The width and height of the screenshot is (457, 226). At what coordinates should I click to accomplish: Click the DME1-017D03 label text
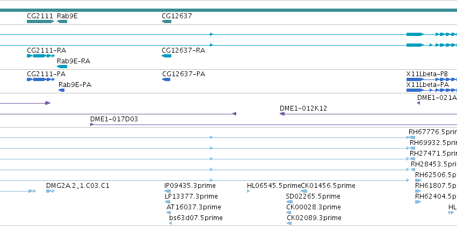tap(114, 119)
